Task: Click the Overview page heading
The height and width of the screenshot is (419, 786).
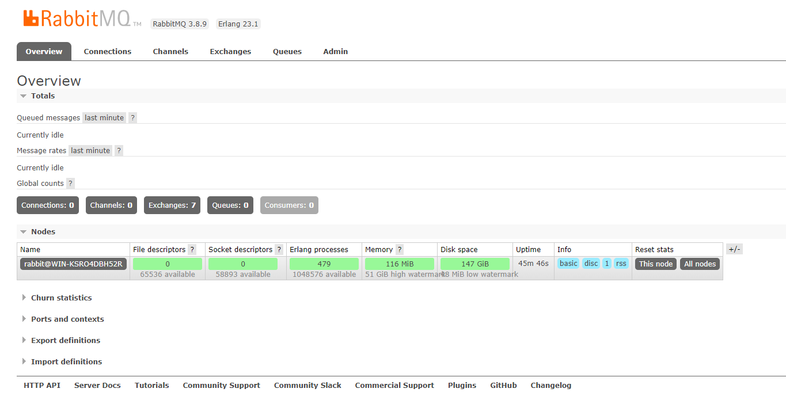Action: 49,81
